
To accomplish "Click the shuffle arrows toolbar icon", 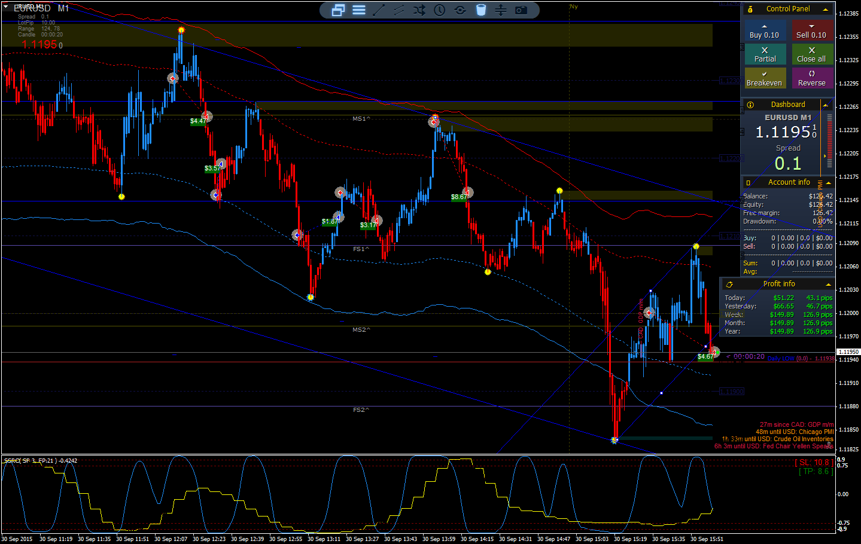I will pyautogui.click(x=419, y=10).
